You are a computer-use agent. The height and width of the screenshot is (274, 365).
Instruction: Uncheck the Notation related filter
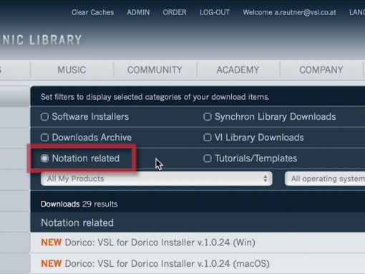coord(44,159)
